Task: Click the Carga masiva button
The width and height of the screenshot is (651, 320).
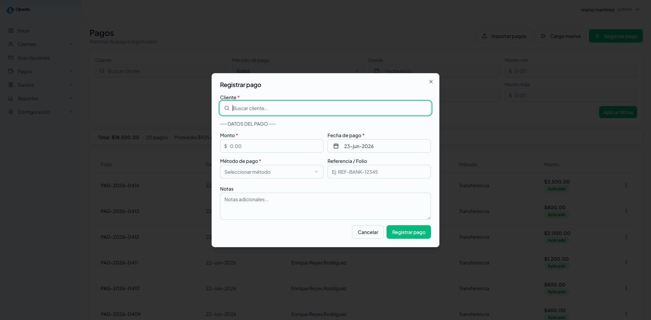Action: [560, 36]
